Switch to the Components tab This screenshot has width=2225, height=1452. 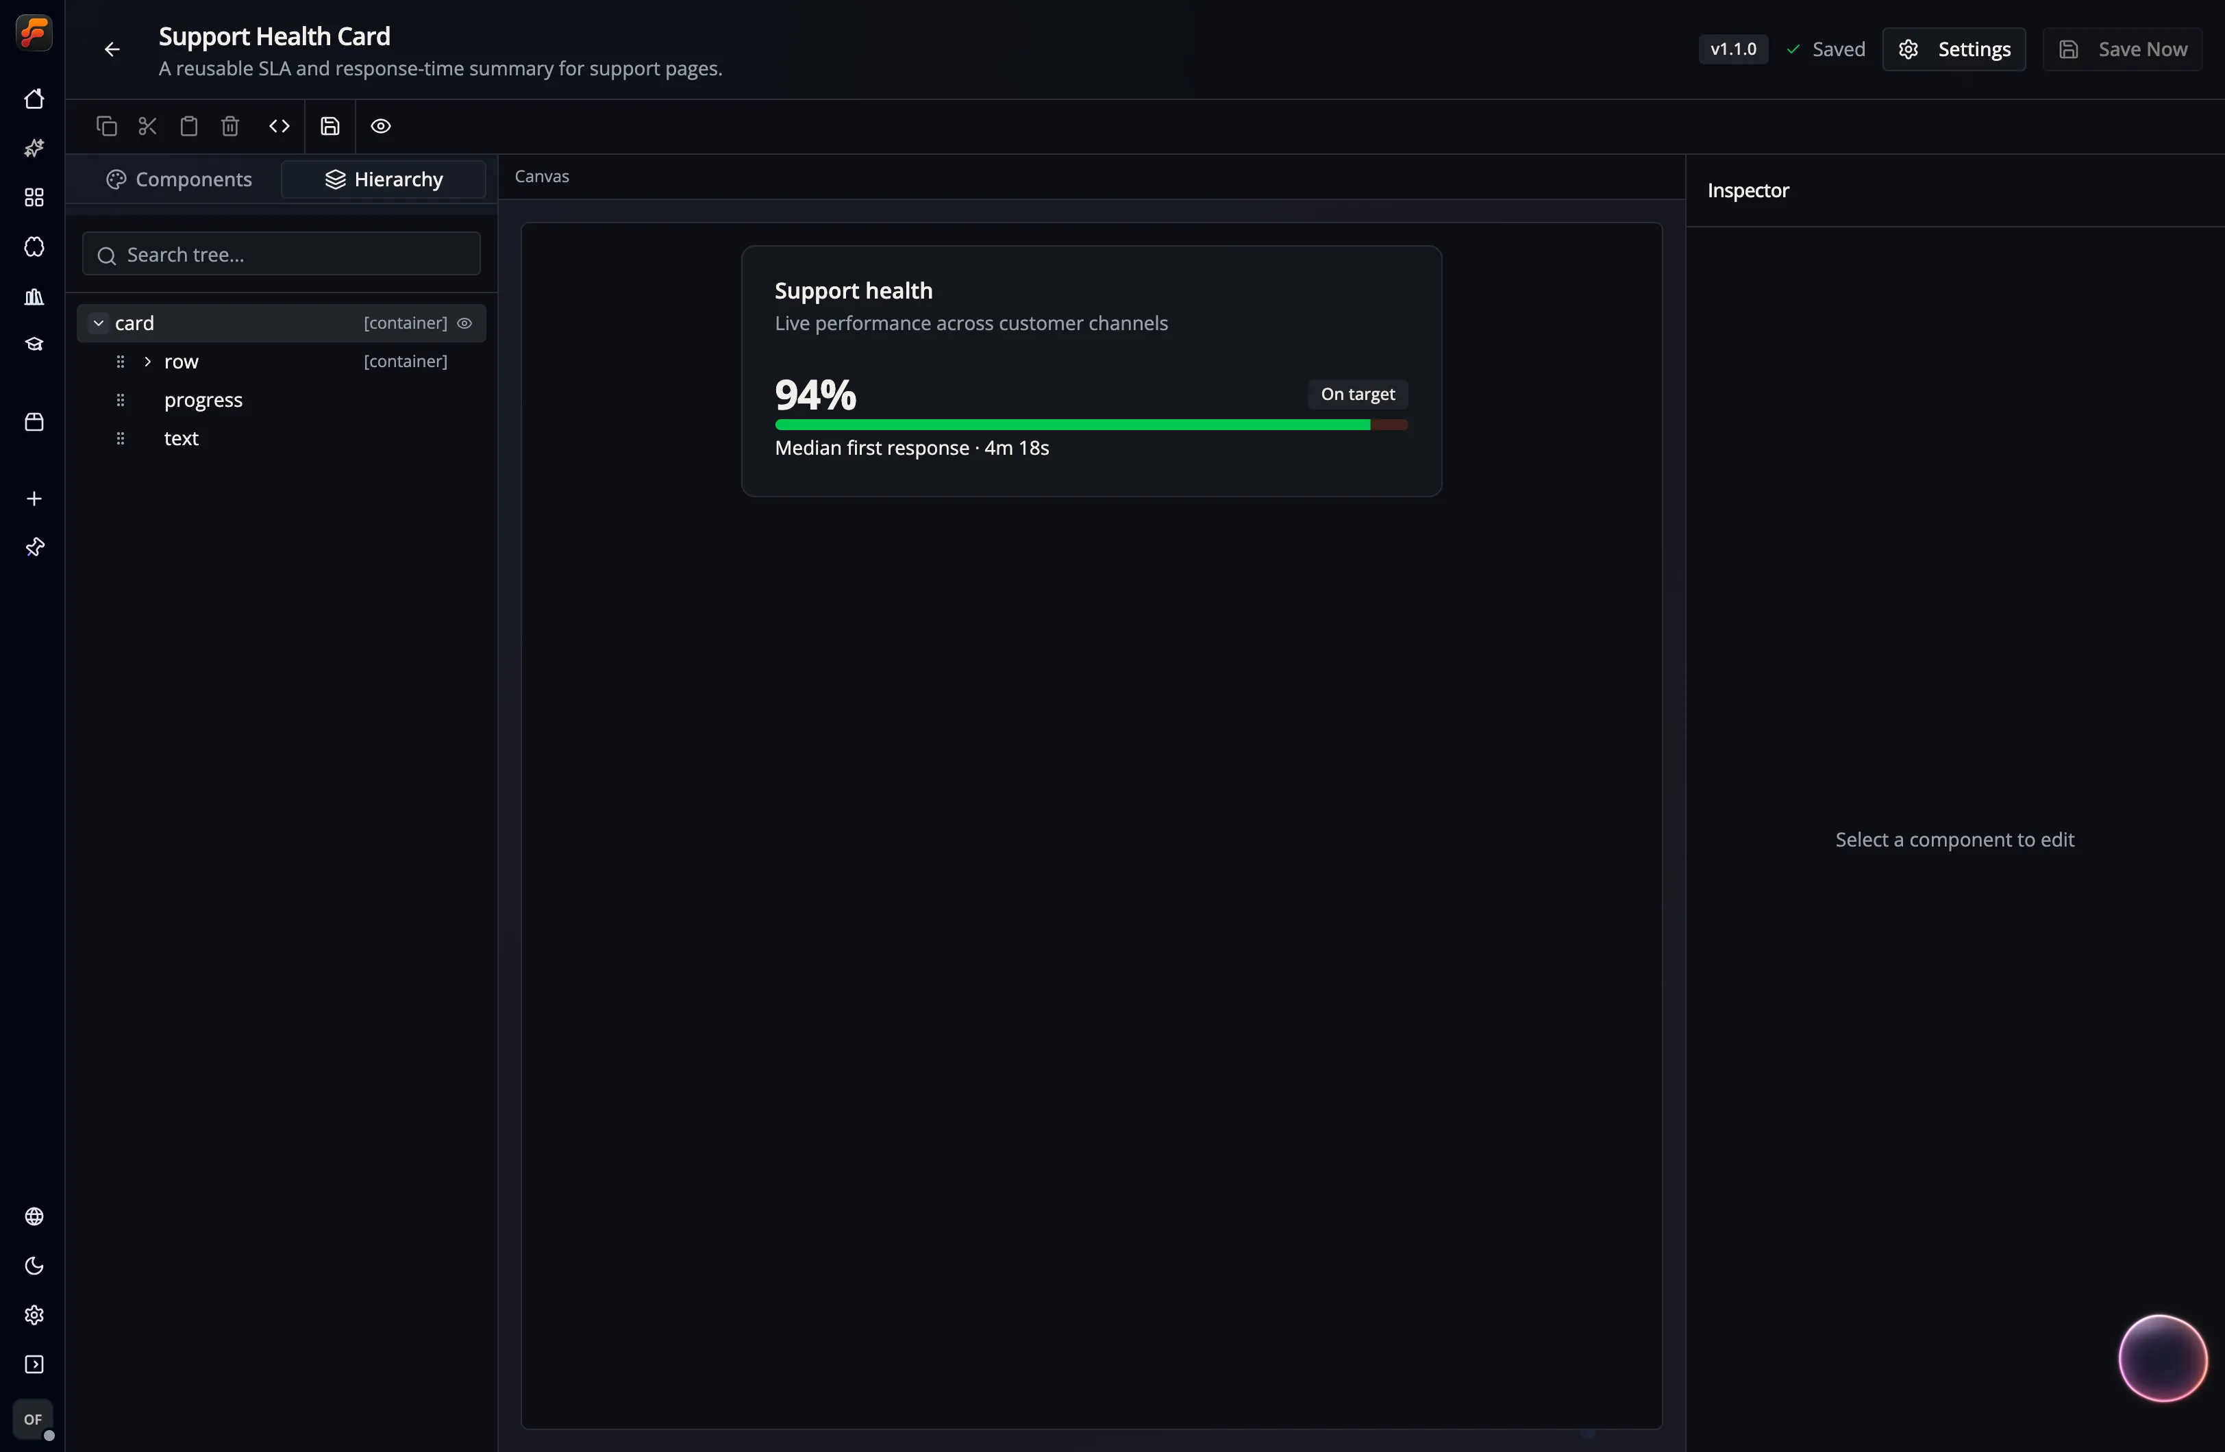pos(179,179)
